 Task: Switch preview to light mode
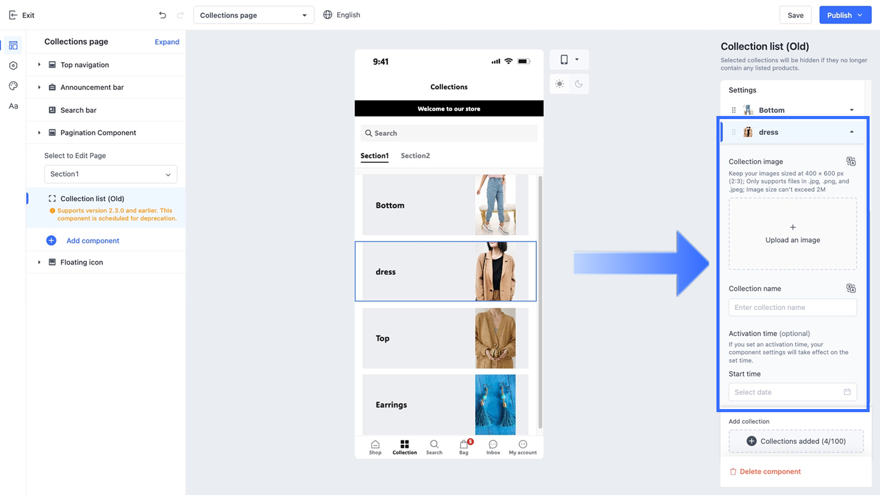click(560, 84)
